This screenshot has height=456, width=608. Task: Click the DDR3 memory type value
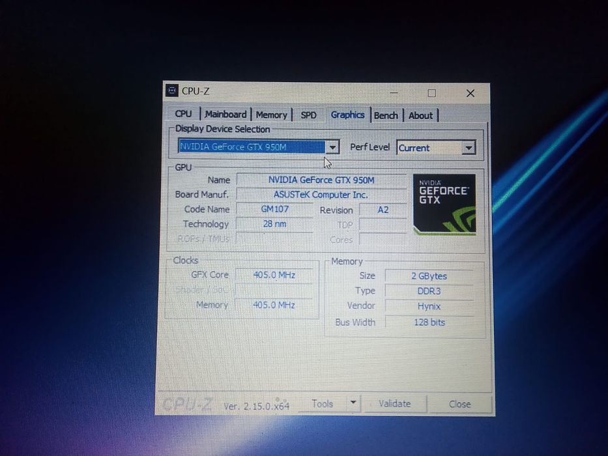coord(429,291)
